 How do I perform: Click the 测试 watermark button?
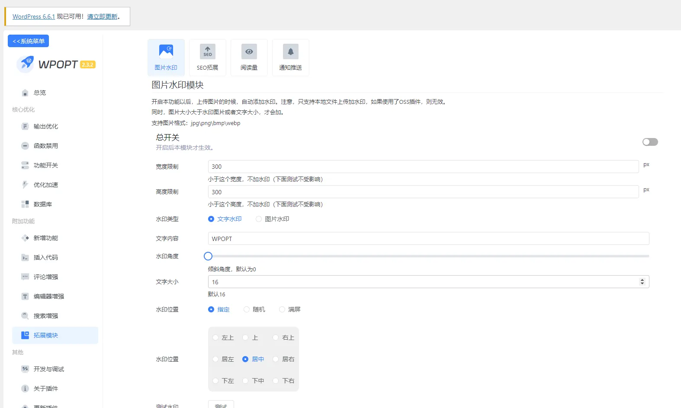[x=221, y=405]
